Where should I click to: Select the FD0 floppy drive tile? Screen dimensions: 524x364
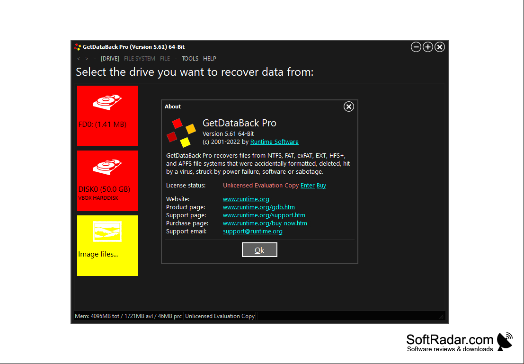(107, 115)
